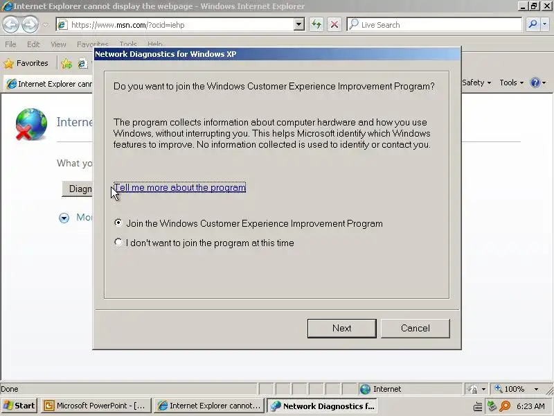This screenshot has height=416, width=554.
Task: Expand the address bar history dropdown
Action: click(x=299, y=25)
